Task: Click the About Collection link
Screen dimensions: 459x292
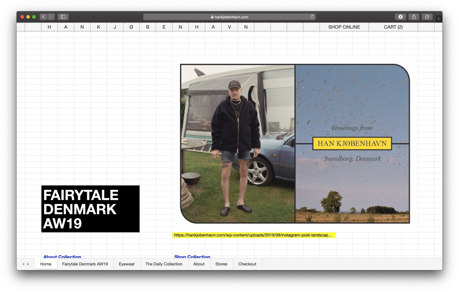Action: tap(62, 257)
